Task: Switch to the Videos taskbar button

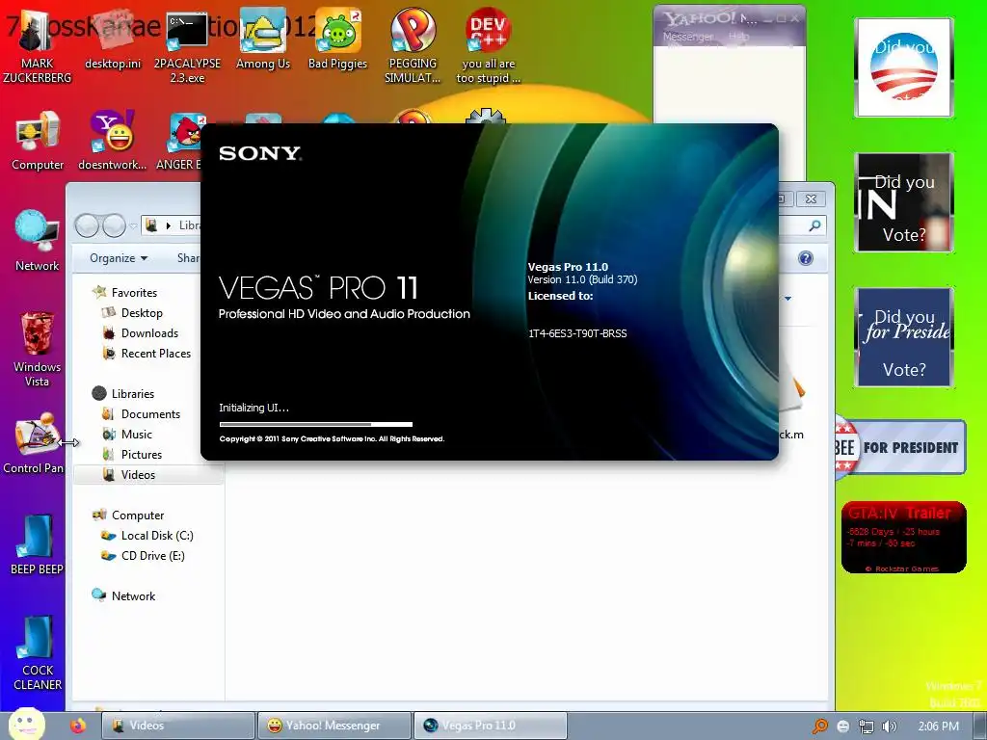Action: [178, 726]
